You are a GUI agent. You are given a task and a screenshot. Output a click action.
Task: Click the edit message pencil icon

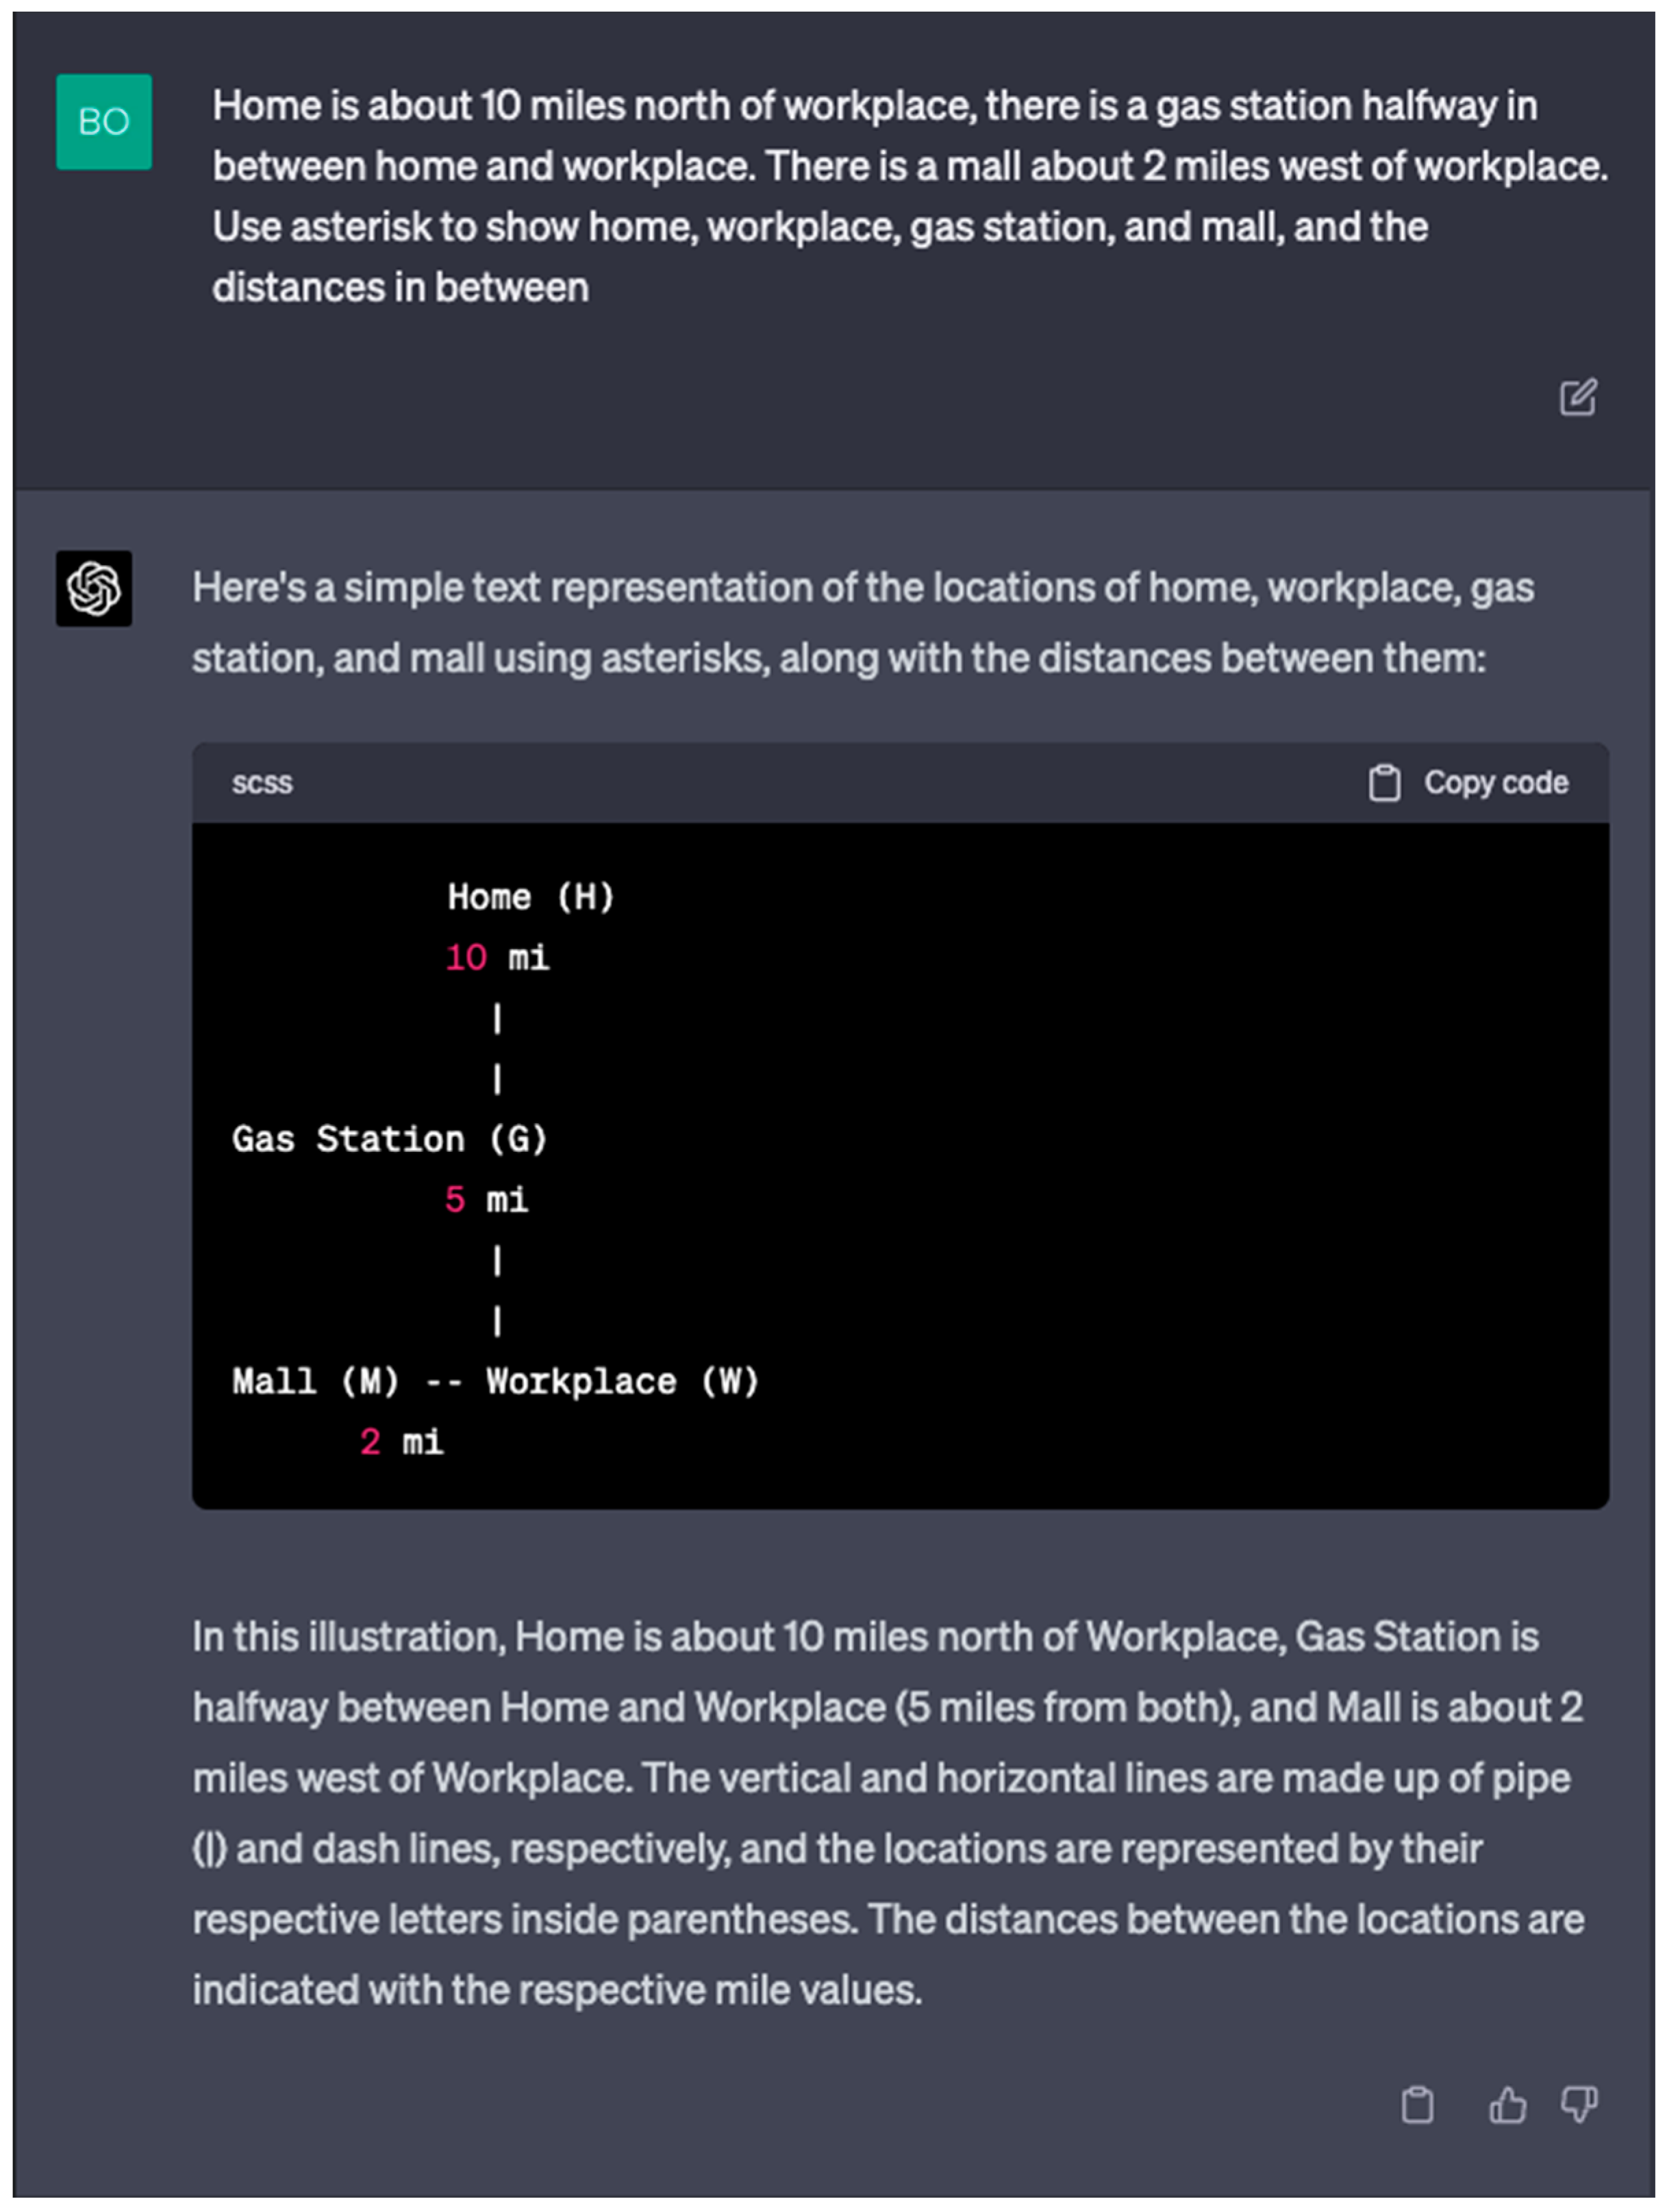coord(1577,397)
